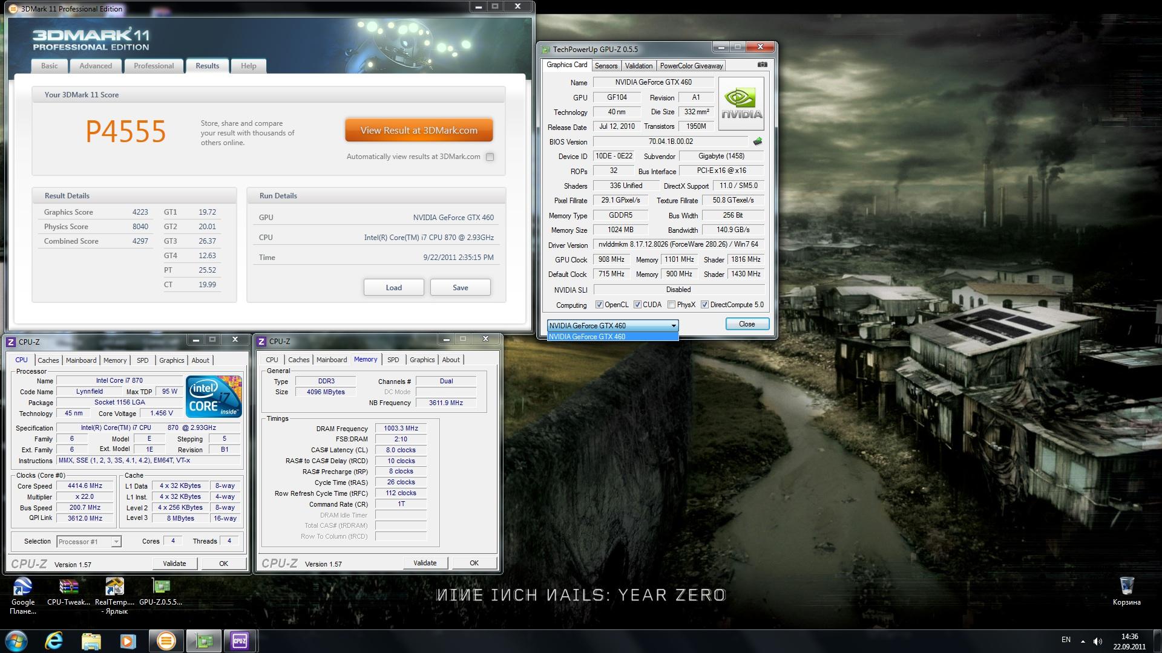Click the Driver Version field in GPU-Z

(678, 245)
